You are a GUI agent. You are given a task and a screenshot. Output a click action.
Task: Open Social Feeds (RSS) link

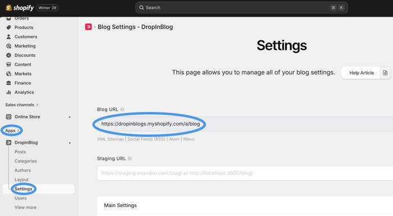(147, 139)
